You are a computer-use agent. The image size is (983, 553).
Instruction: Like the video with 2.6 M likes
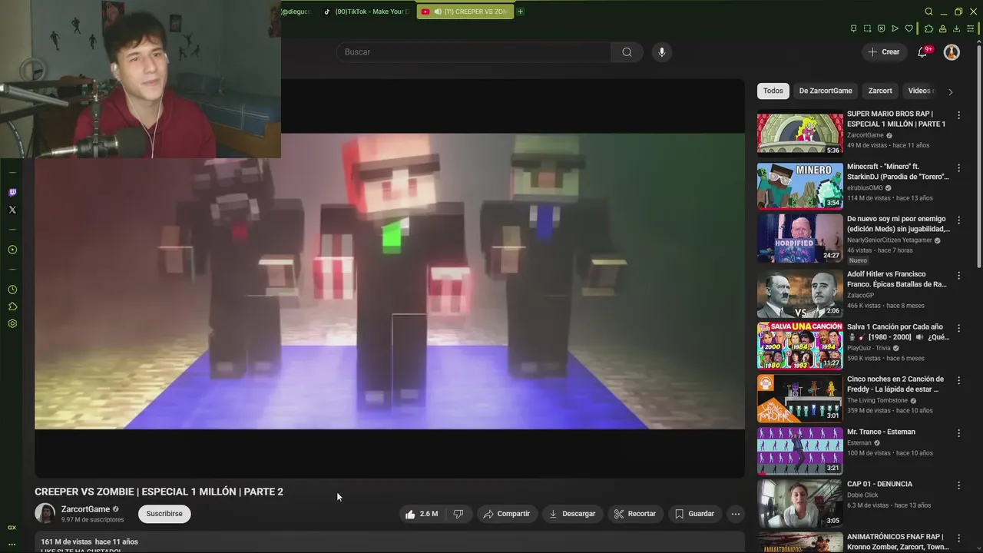[x=422, y=514]
